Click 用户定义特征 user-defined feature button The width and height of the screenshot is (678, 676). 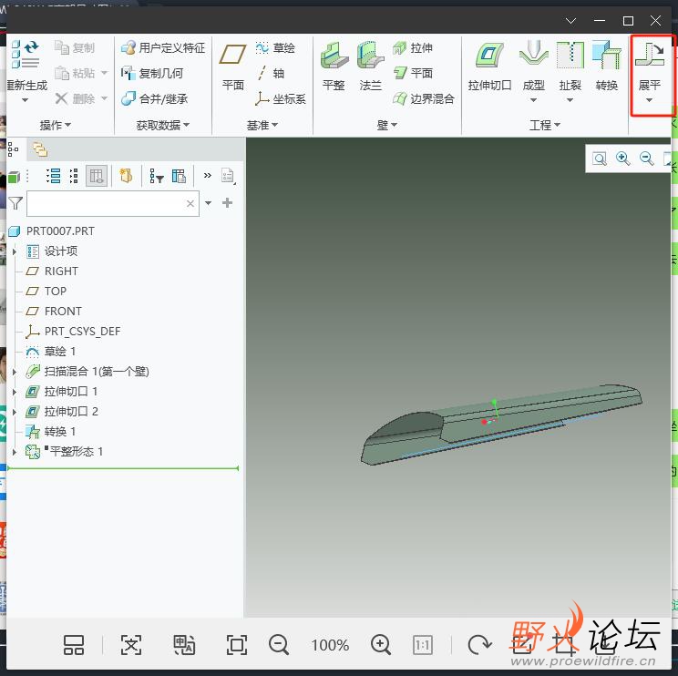pos(163,47)
